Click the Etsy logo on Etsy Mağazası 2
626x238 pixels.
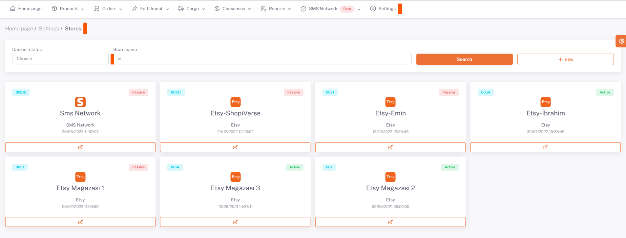click(390, 177)
